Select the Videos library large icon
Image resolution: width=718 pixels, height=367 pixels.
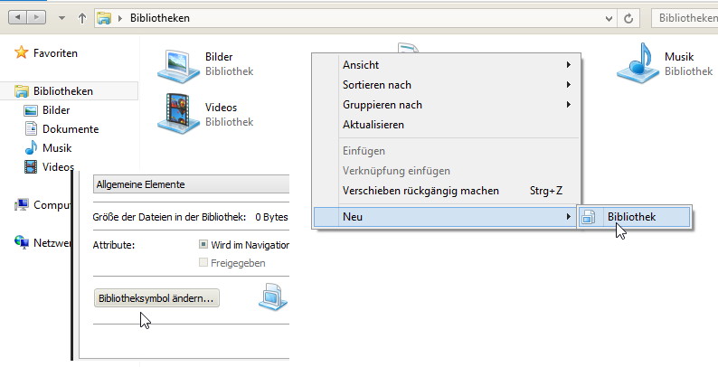178,113
